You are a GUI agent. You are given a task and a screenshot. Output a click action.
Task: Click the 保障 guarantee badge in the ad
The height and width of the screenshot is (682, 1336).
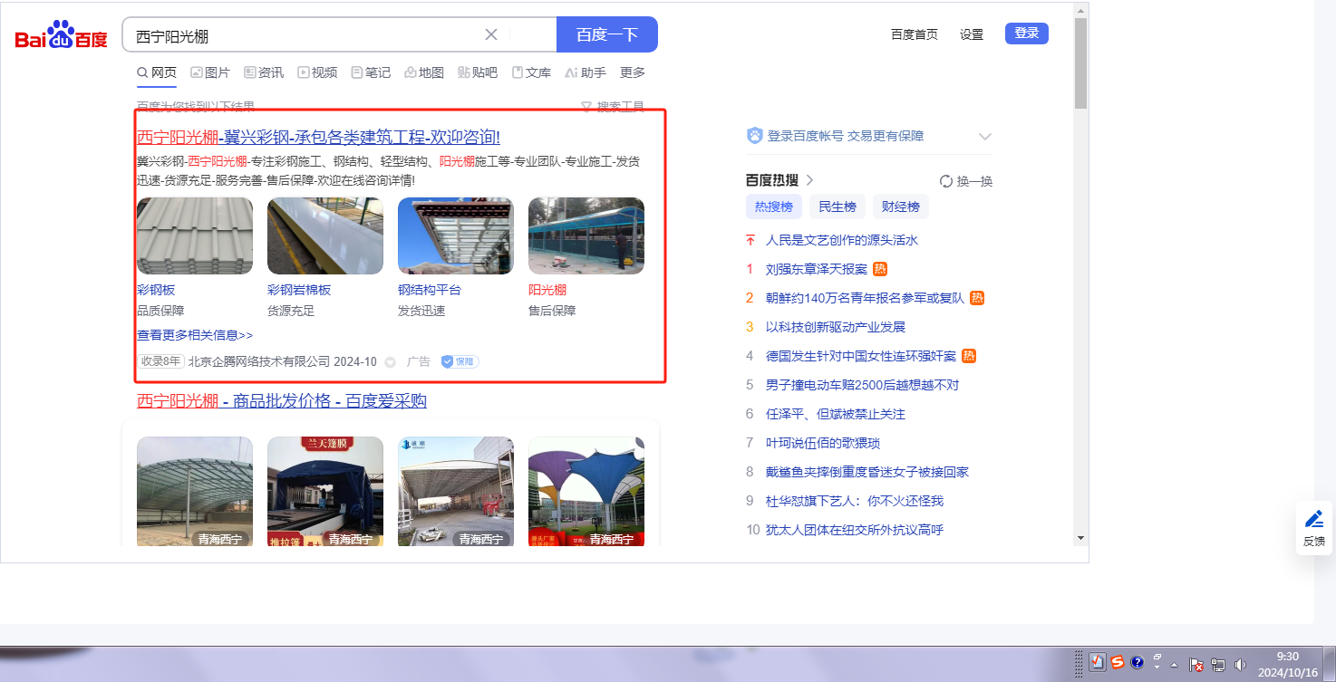click(460, 361)
